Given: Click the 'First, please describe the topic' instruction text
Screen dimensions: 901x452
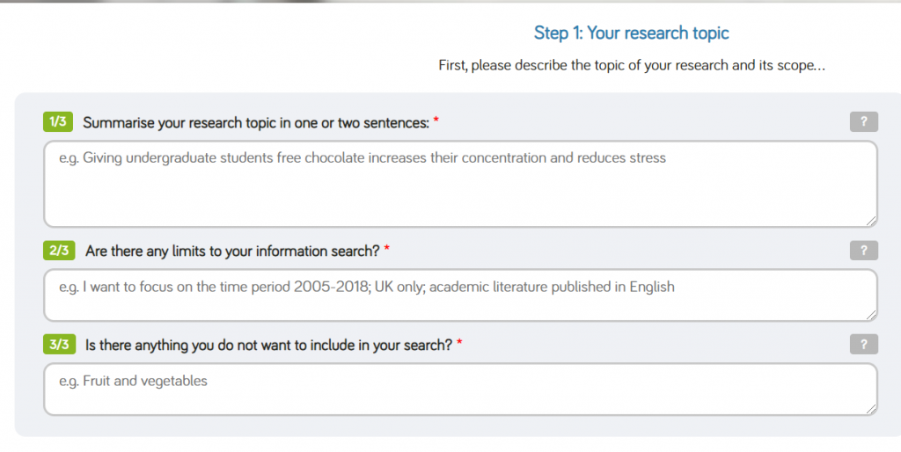Looking at the screenshot, I should (x=631, y=66).
